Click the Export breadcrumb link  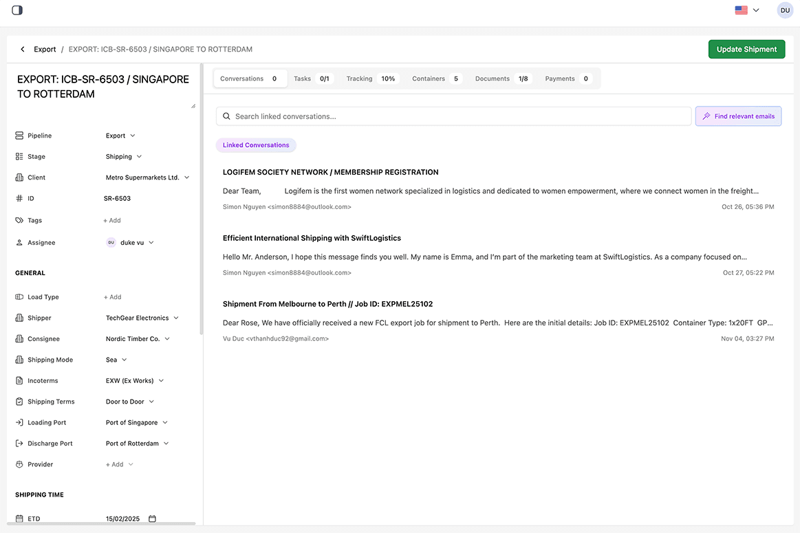coord(45,50)
